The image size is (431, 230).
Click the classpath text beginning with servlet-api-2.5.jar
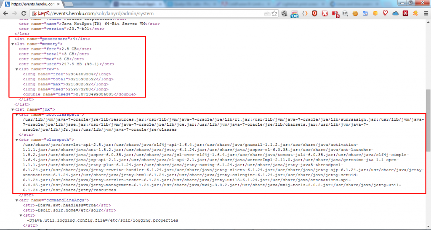pos(223,167)
